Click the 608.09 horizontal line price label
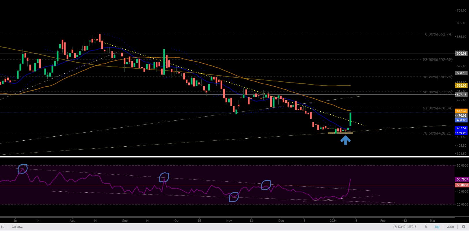This screenshot has height=231, width=469. (461, 53)
